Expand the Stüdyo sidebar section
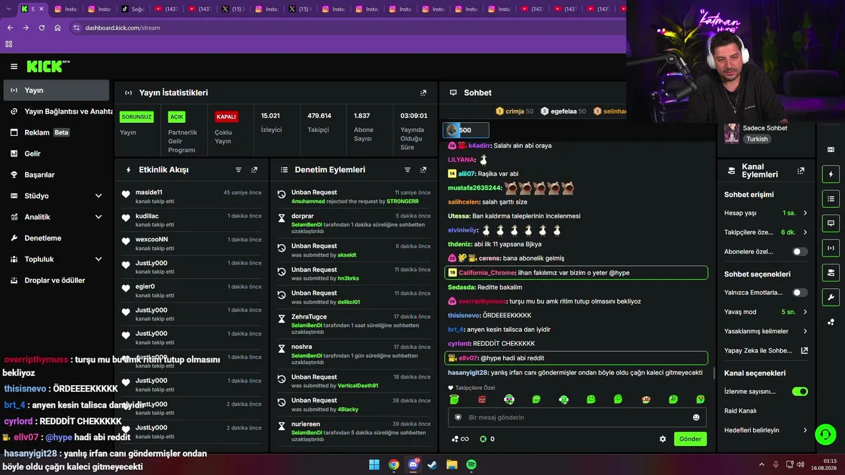The height and width of the screenshot is (475, 845). (55, 196)
